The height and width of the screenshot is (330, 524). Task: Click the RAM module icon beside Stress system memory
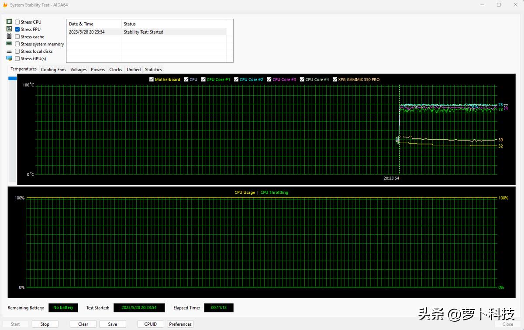point(9,44)
